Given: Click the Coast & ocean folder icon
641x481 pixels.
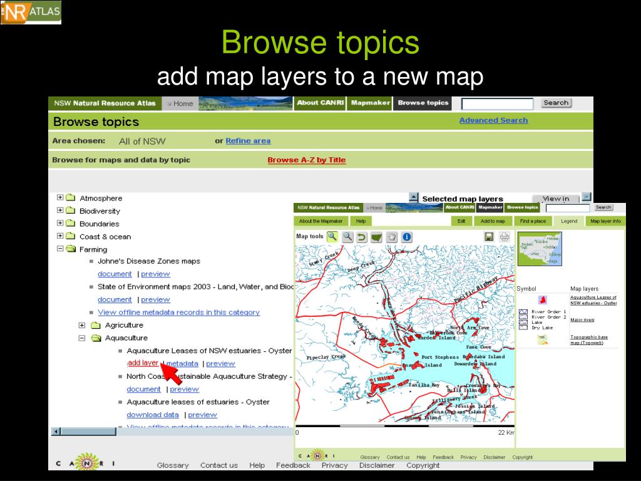Looking at the screenshot, I should tap(71, 236).
